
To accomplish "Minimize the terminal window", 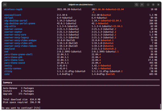I will (148, 5).
